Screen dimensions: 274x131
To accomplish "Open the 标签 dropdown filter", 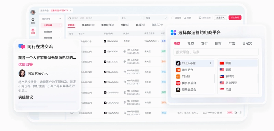I will coord(156,18).
